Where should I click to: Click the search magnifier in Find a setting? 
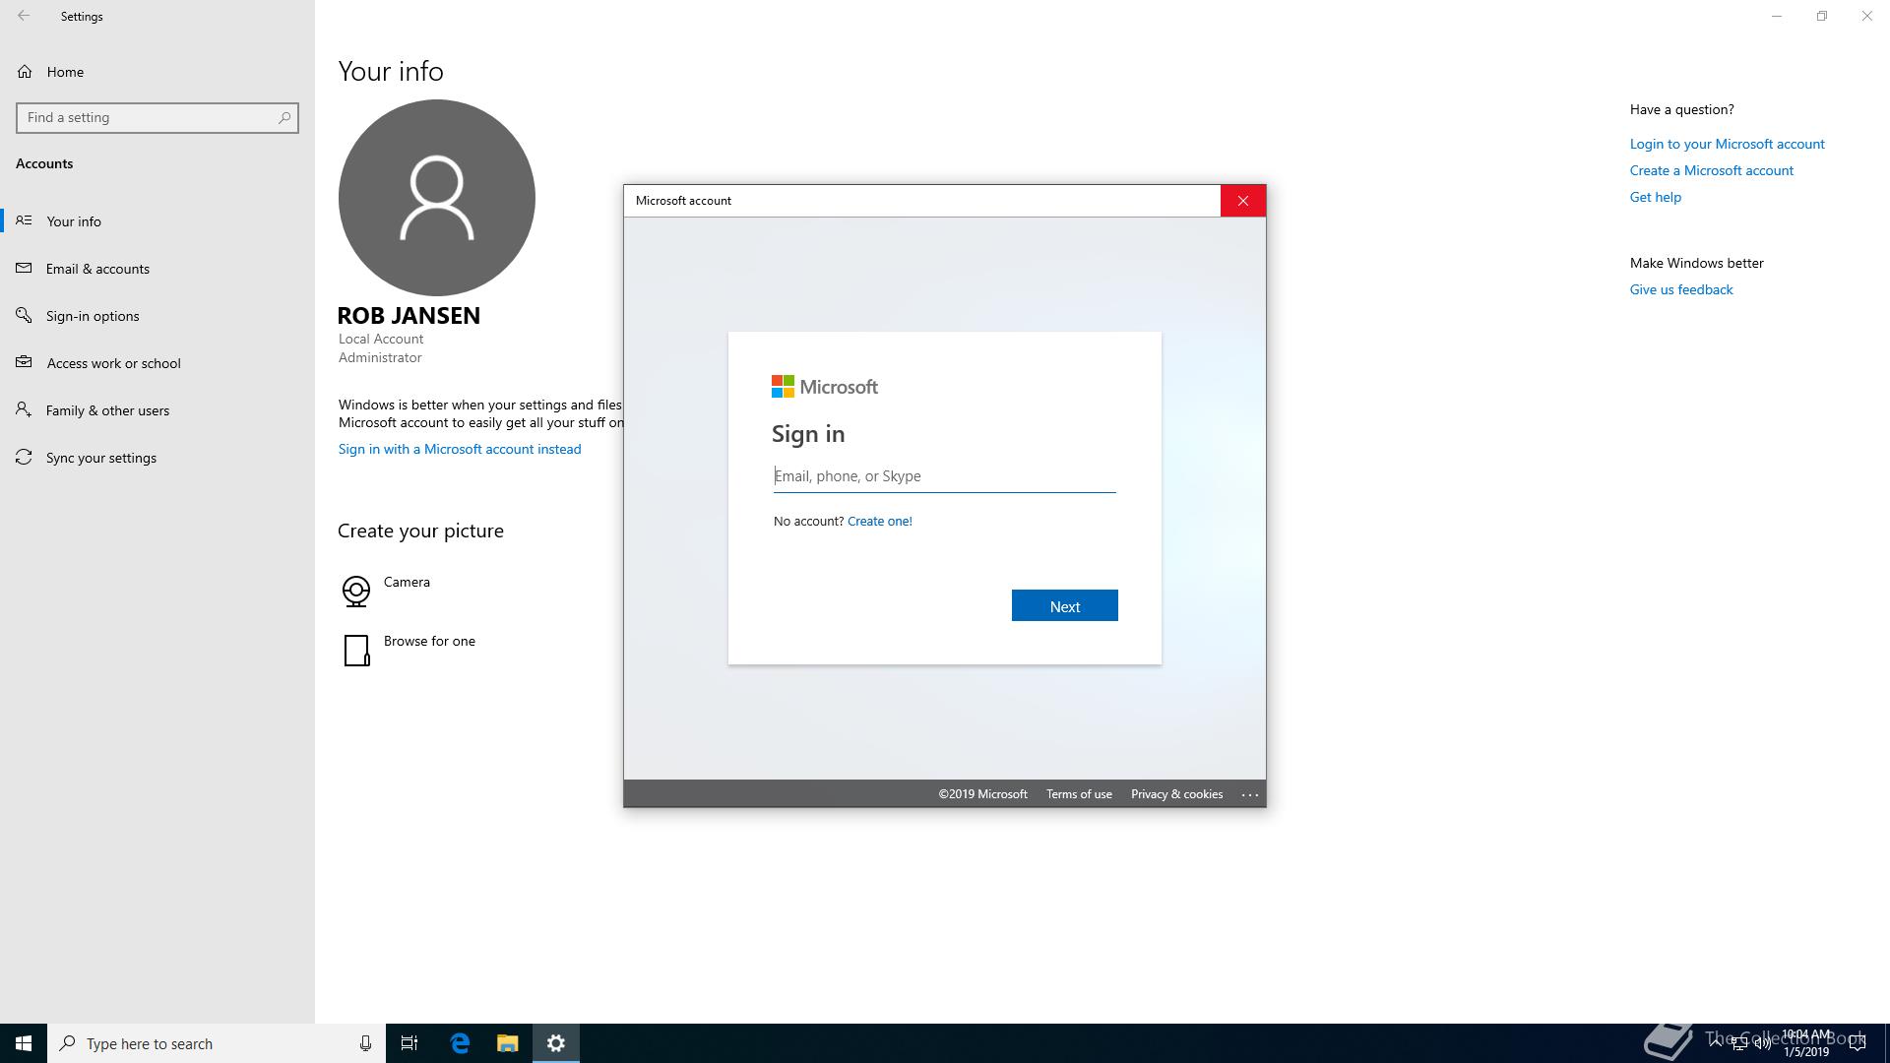(x=284, y=117)
